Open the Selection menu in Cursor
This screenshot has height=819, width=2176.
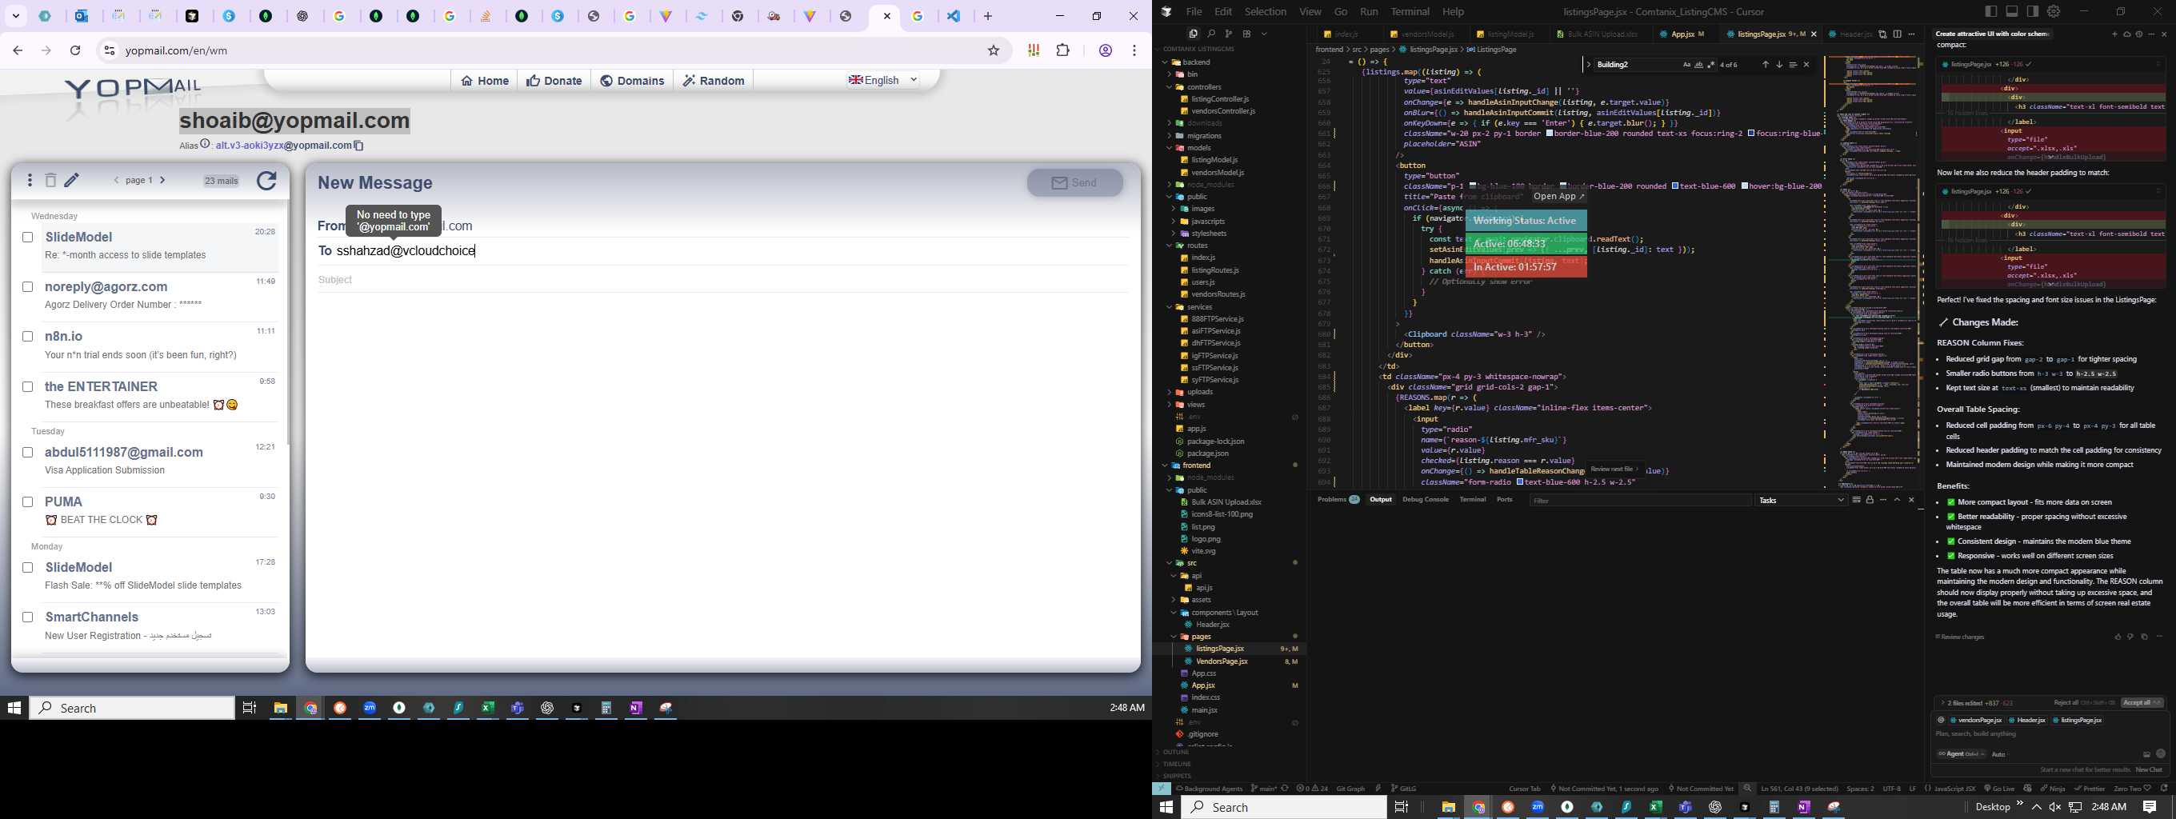click(x=1266, y=12)
